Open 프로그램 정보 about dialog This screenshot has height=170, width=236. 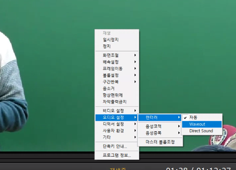point(117,155)
